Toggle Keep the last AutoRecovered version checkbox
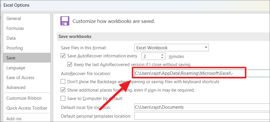Image resolution: width=270 pixels, height=122 pixels. [x=70, y=65]
